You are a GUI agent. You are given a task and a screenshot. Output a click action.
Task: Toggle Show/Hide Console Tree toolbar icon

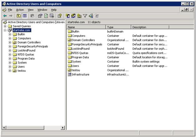[x=25, y=16]
